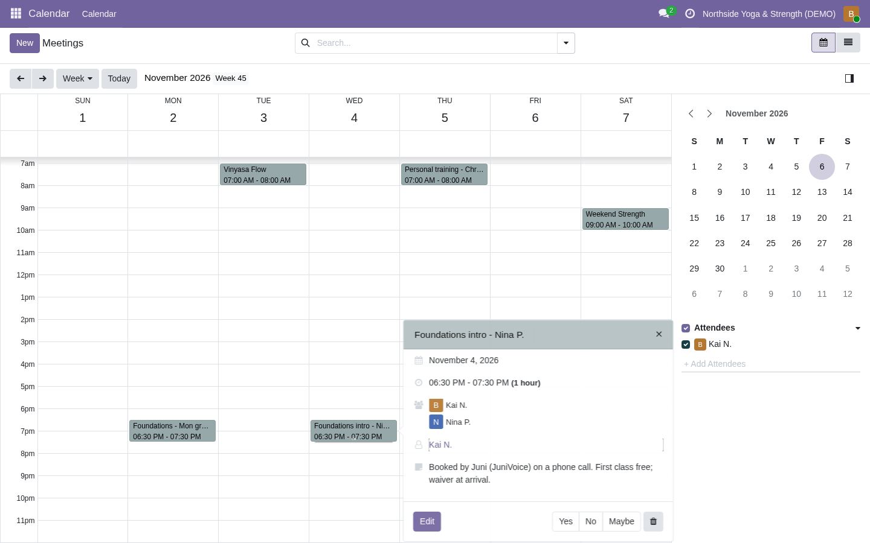Toggle the side panel icon
This screenshot has width=870, height=543.
pyautogui.click(x=849, y=78)
